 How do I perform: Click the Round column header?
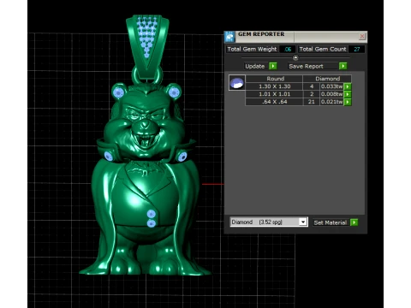click(274, 79)
